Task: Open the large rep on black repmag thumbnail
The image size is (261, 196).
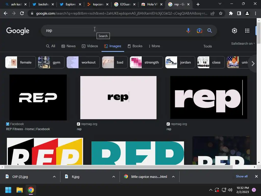Action: pyautogui.click(x=208, y=97)
